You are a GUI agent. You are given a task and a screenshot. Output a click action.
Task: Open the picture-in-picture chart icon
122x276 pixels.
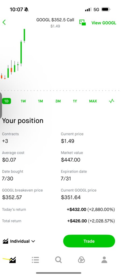tap(82, 23)
